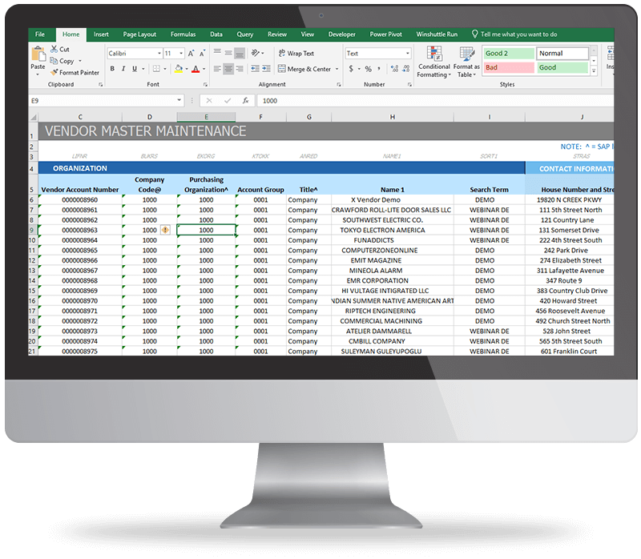Cancel the formula bar entry
Viewport: 641px width, 559px height.
point(209,101)
